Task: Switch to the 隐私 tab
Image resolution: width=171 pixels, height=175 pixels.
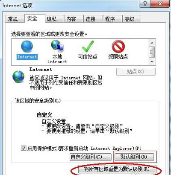Action: pyautogui.click(x=52, y=19)
